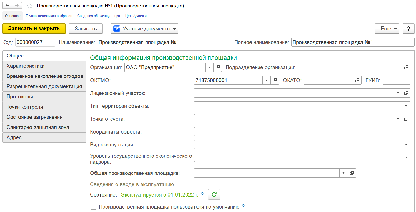Expand the Общая производственная площадка dropdown
Viewport: 416px width, 212px height.
tap(343, 173)
